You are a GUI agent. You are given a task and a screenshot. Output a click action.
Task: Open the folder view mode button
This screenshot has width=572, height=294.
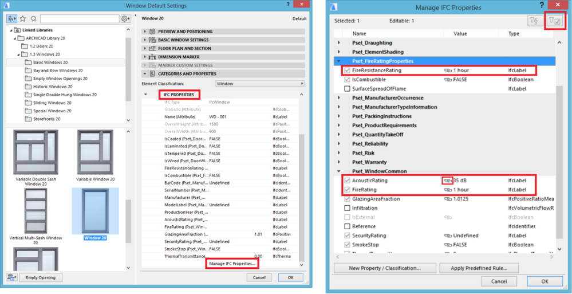pos(13,19)
